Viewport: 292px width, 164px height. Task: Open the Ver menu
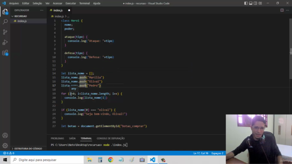pos(47,3)
